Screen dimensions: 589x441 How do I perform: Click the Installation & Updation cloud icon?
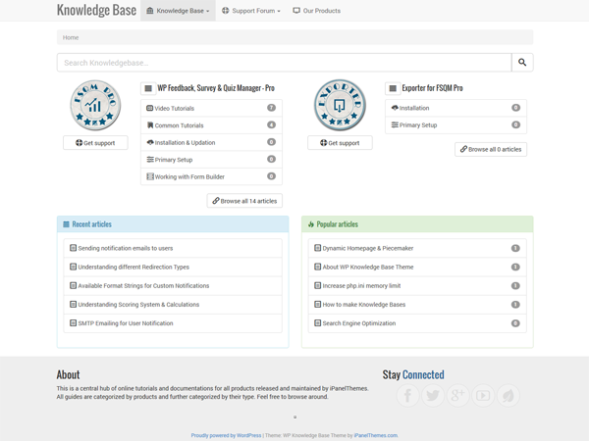pyautogui.click(x=150, y=142)
